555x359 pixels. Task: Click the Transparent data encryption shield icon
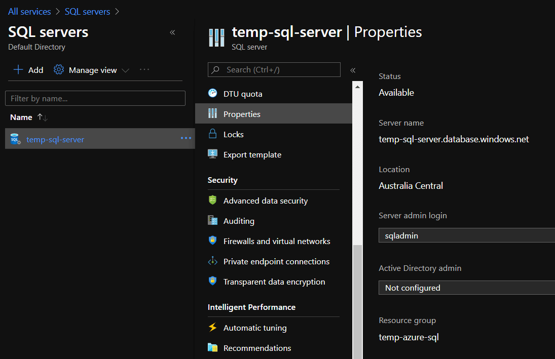pos(212,281)
